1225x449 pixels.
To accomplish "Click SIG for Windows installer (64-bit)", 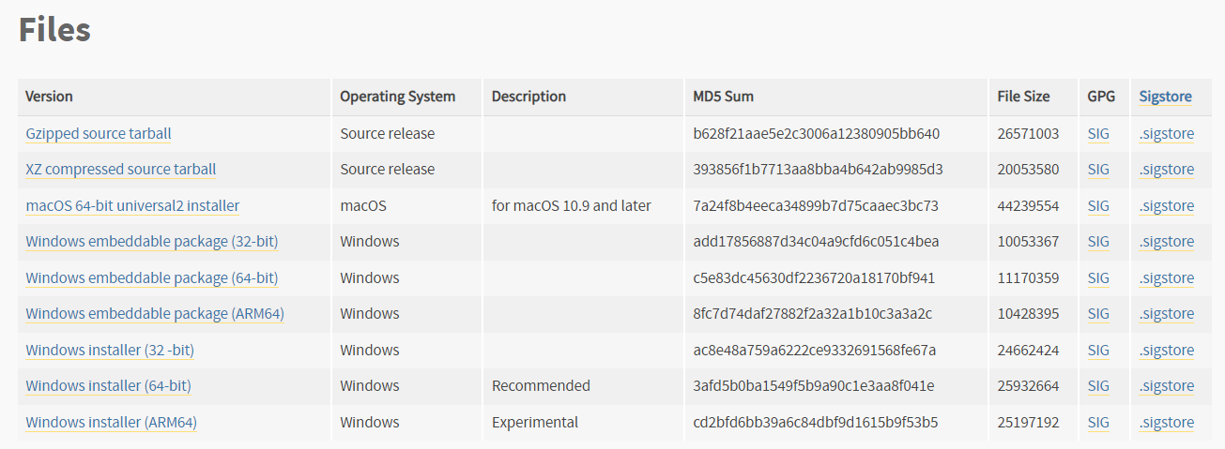I will point(1098,386).
